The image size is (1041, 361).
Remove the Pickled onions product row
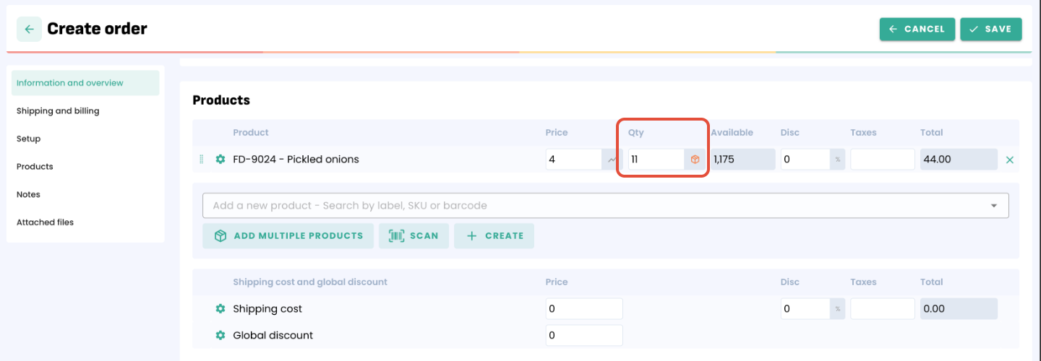1010,160
